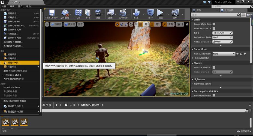Screen dimensions: 253x136
Task: Click the 启动 launch toolbar icon
Action: [175, 13]
